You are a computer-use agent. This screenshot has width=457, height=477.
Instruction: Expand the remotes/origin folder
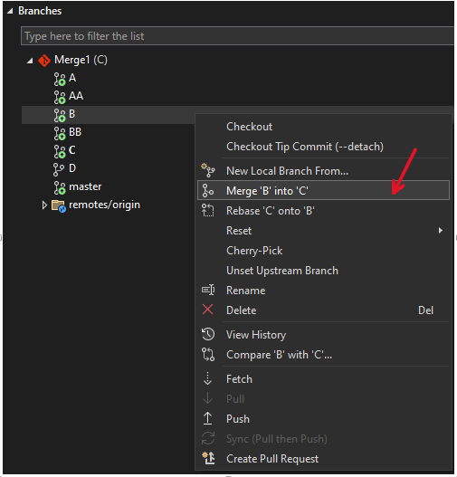coord(44,205)
